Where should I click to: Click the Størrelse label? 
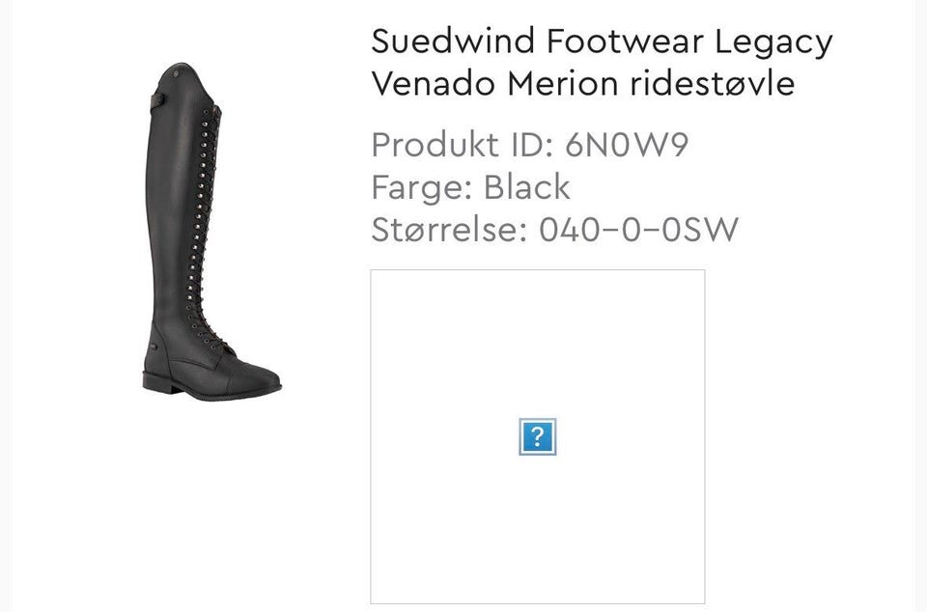449,229
